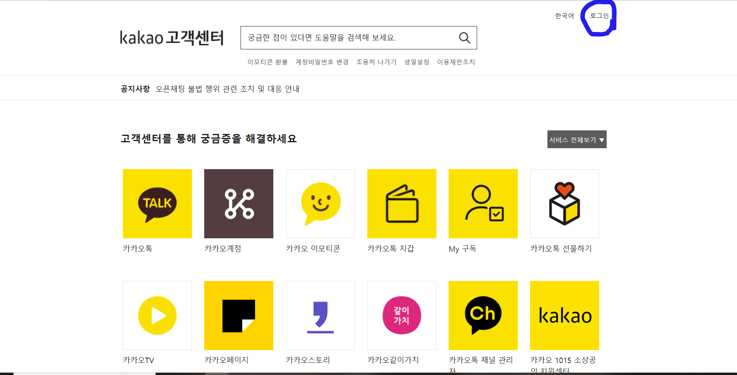Click the 공지사항 notice heading

click(135, 89)
